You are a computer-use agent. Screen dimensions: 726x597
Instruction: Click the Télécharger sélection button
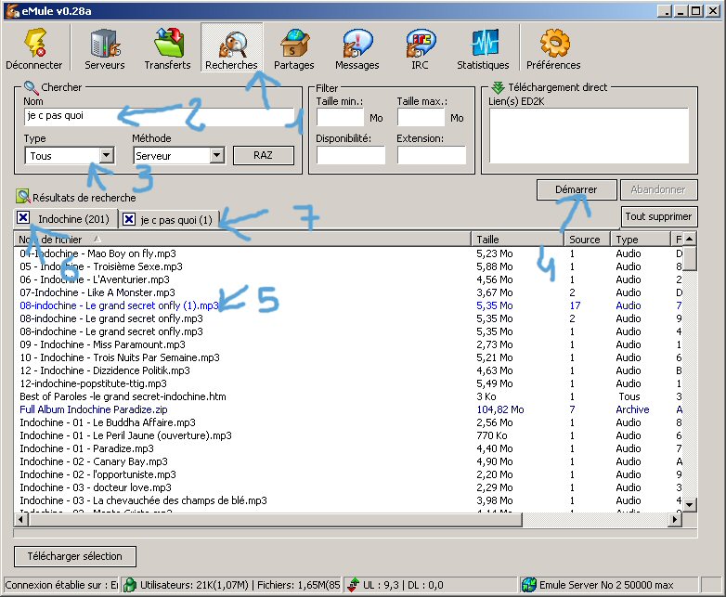(75, 556)
